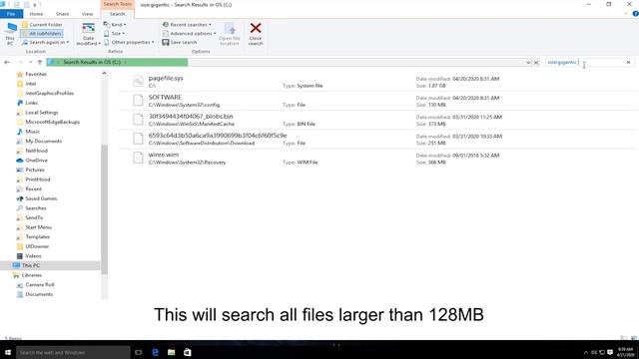Select This PC in navigation pane

click(50, 265)
